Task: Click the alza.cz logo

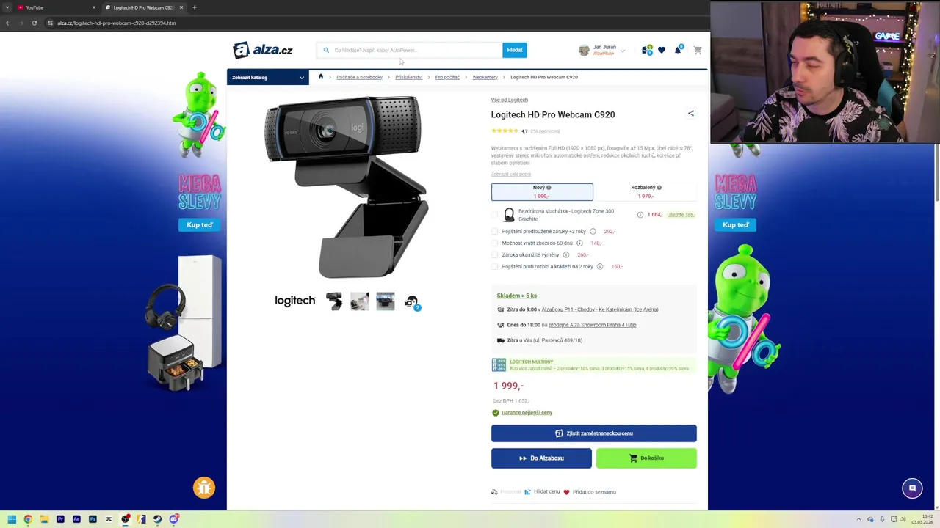Action: click(263, 50)
